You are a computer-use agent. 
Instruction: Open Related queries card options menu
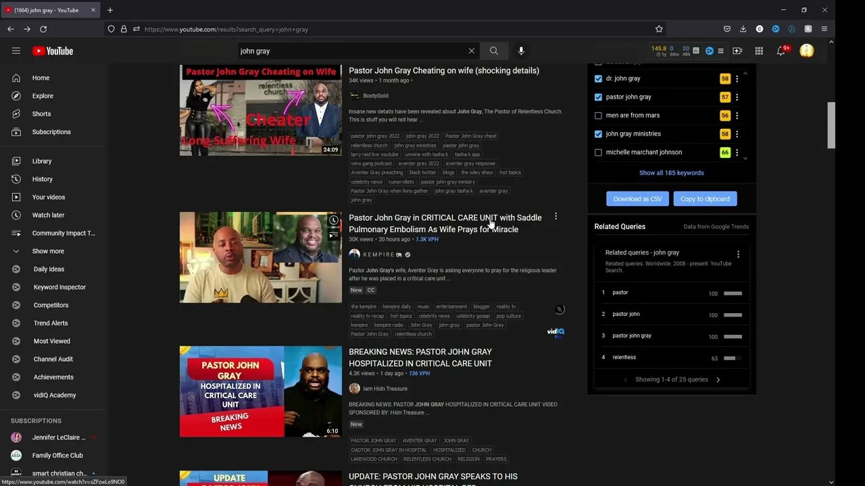pos(738,254)
